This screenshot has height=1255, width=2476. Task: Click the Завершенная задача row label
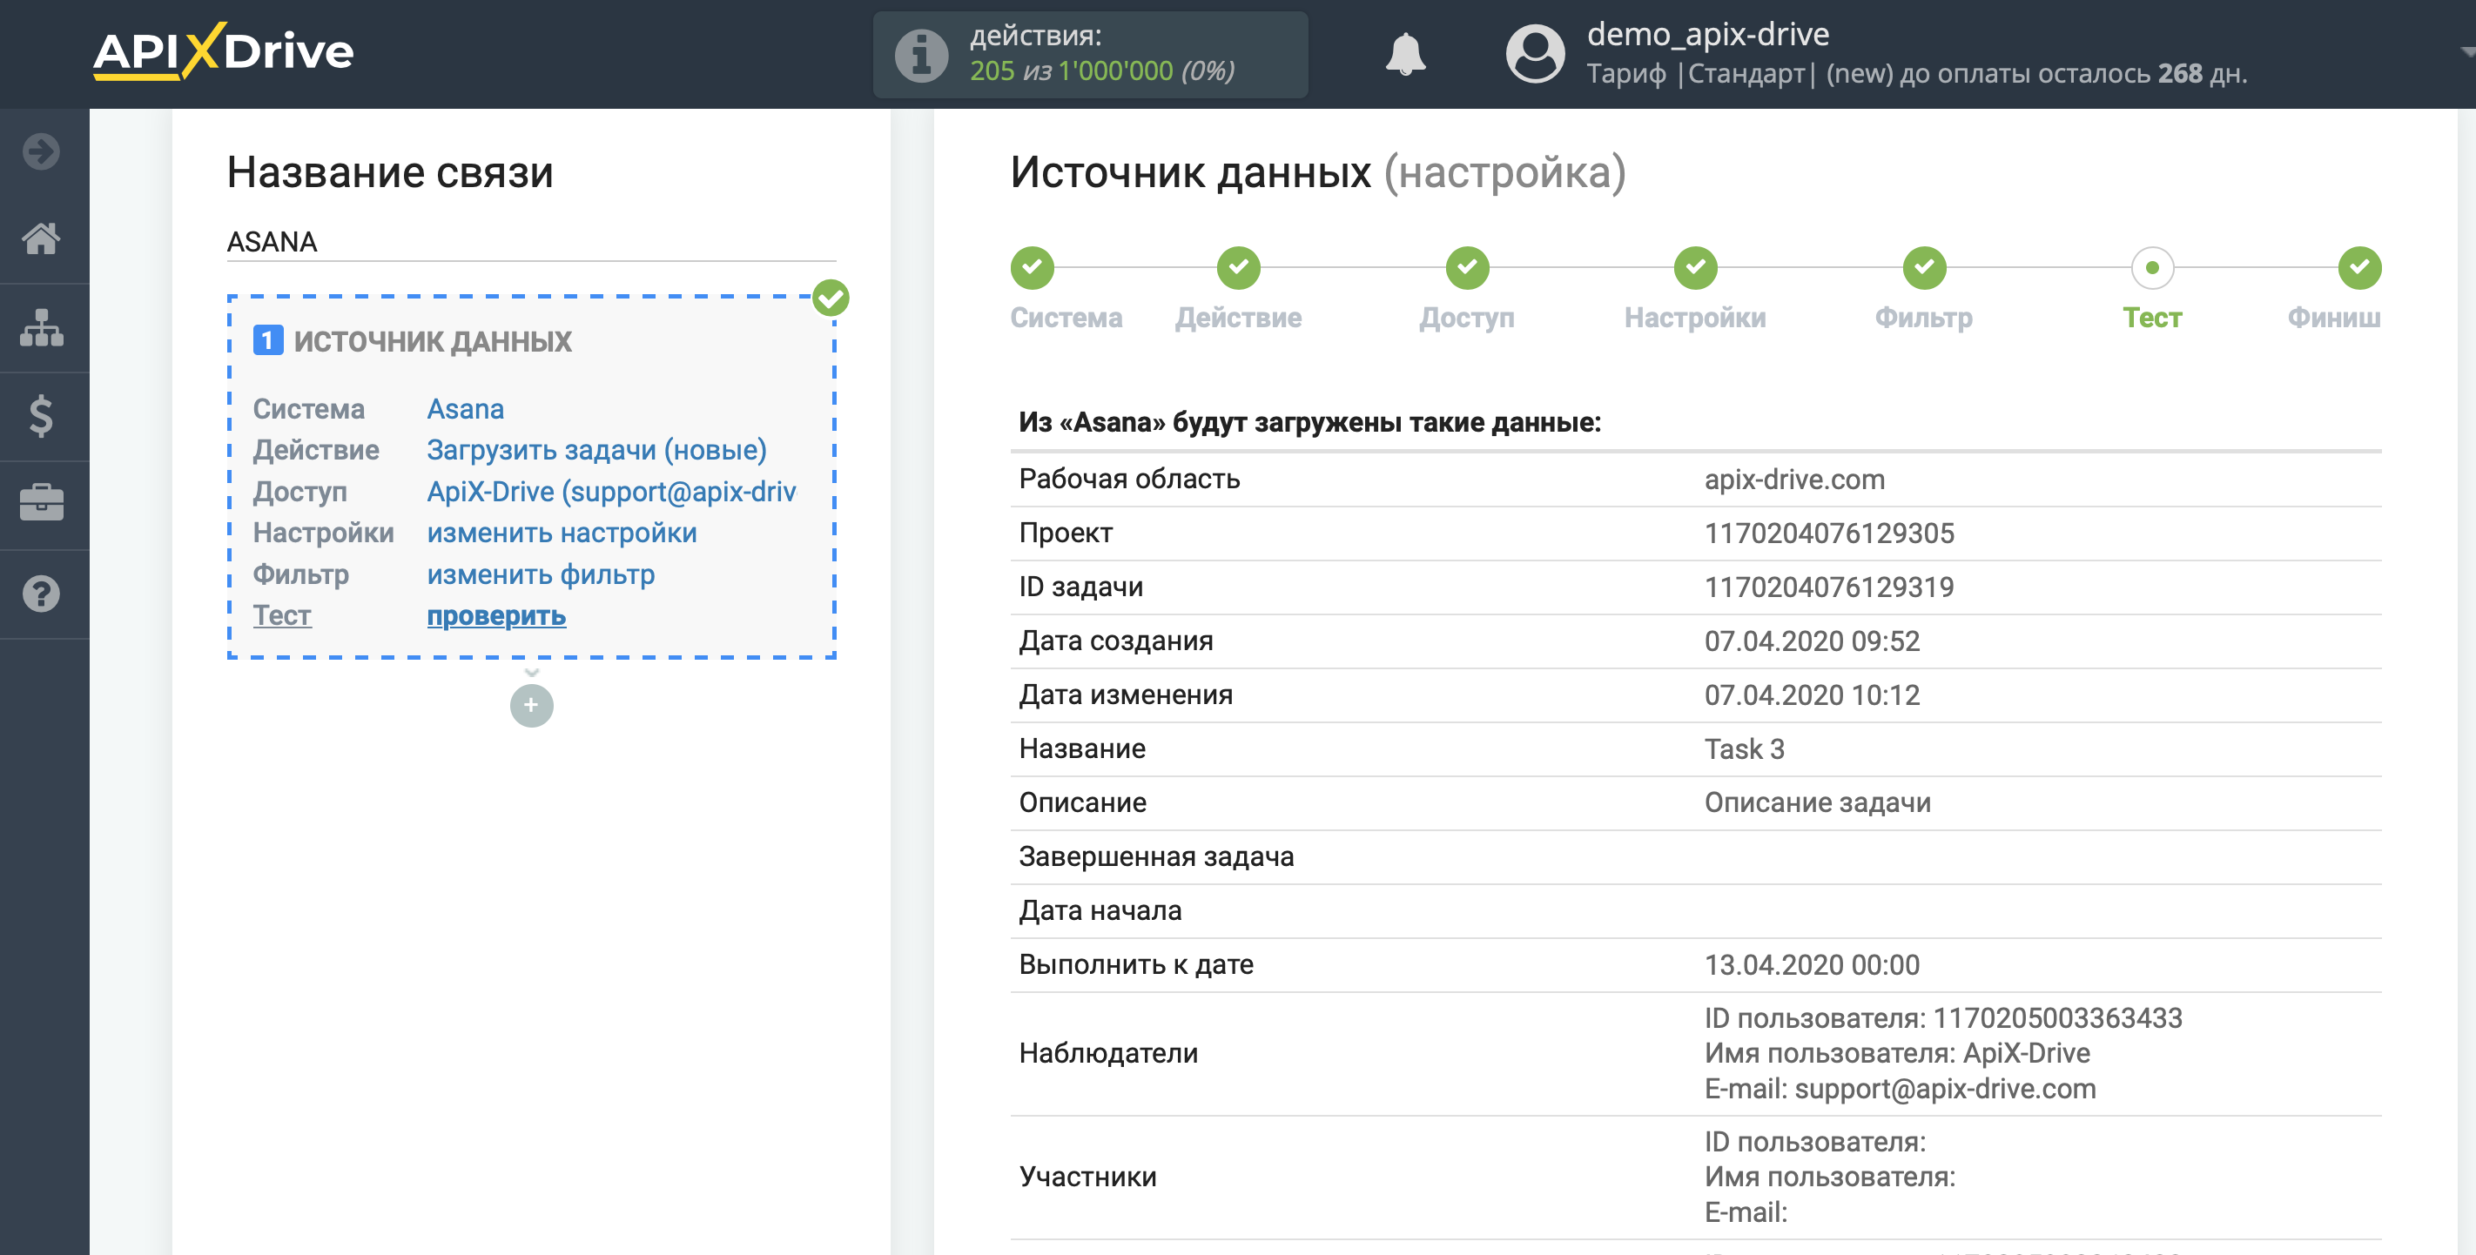click(x=1156, y=856)
